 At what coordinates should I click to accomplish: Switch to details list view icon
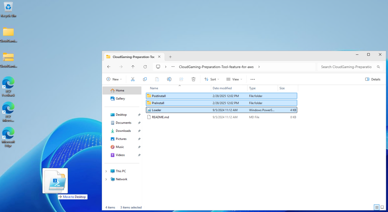pos(376,207)
